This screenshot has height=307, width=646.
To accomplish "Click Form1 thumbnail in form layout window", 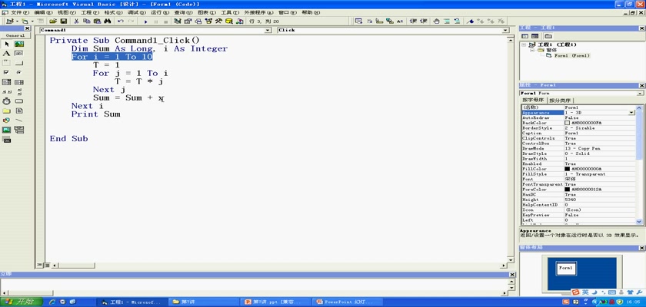I will [565, 268].
